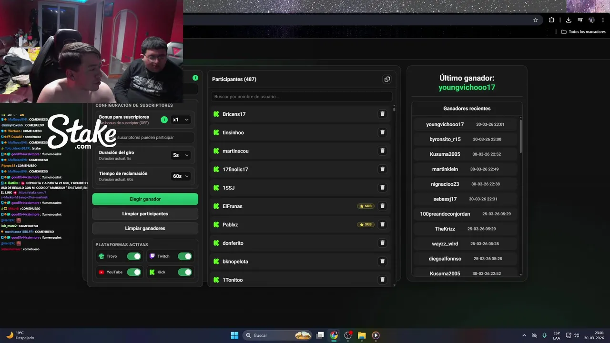Open the browser profile avatar
This screenshot has width=610, height=343.
point(591,20)
